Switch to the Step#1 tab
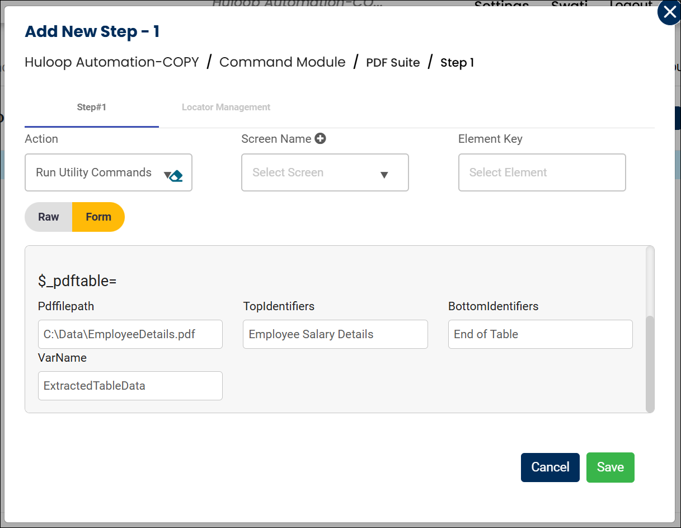The image size is (681, 528). pos(91,108)
